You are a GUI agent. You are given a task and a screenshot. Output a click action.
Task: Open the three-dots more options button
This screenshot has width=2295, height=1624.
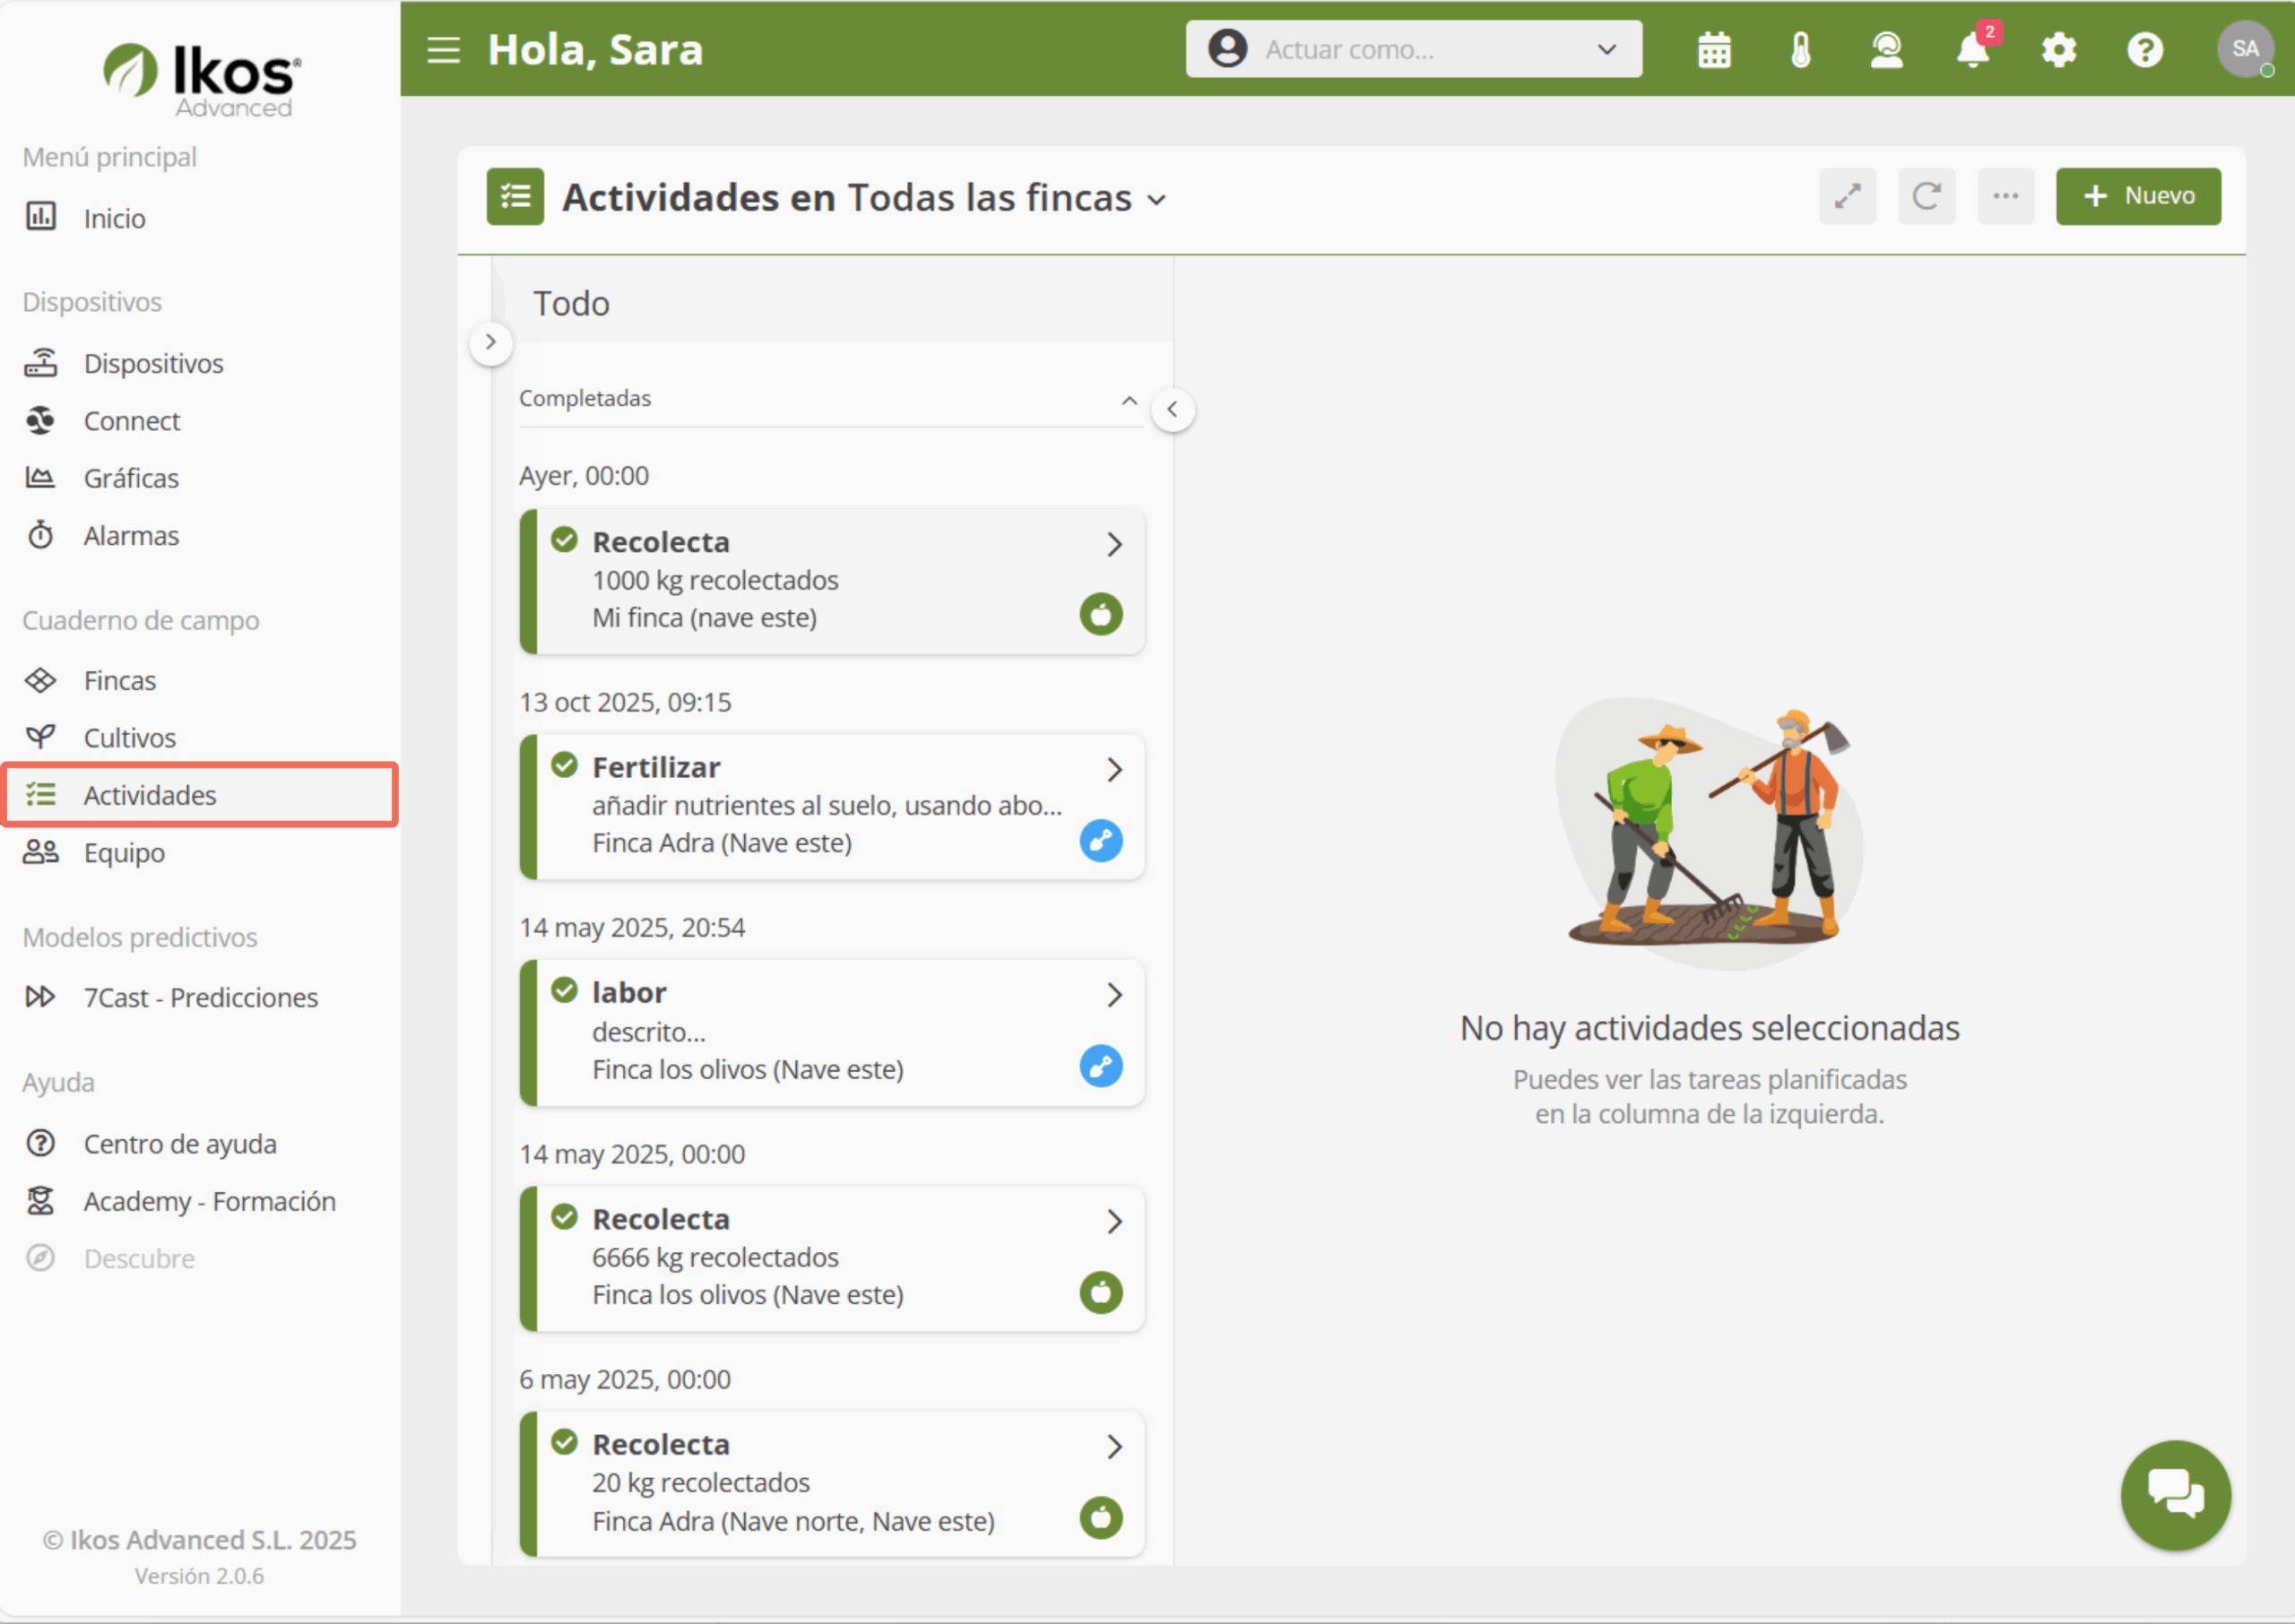click(2005, 196)
